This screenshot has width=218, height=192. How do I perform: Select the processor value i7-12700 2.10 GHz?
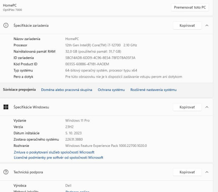coord(101,45)
